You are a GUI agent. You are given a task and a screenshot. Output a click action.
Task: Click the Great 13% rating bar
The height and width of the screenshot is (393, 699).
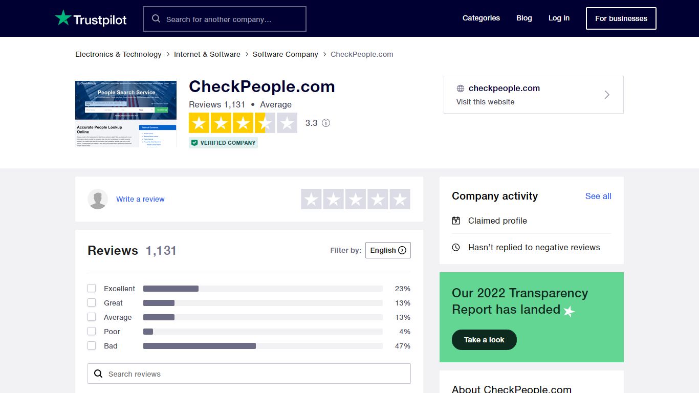pyautogui.click(x=263, y=303)
